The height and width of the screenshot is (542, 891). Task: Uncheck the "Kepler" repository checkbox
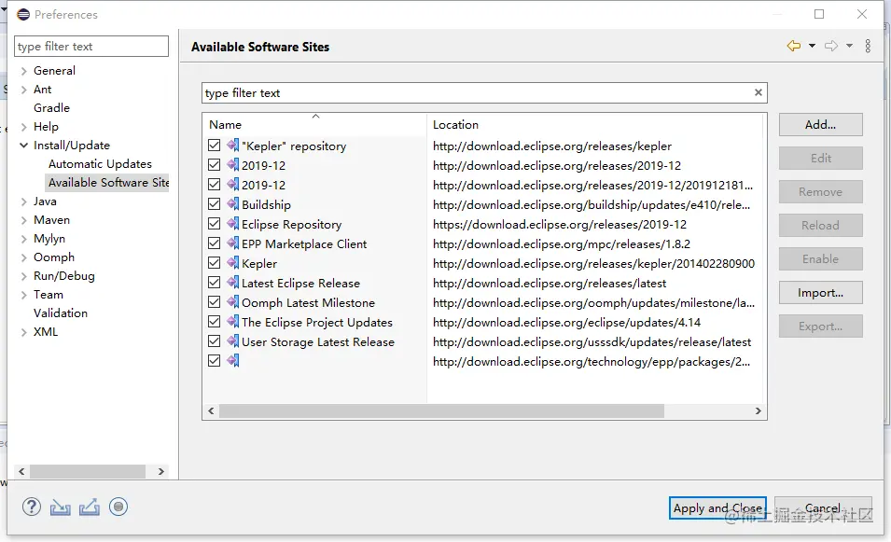(215, 146)
